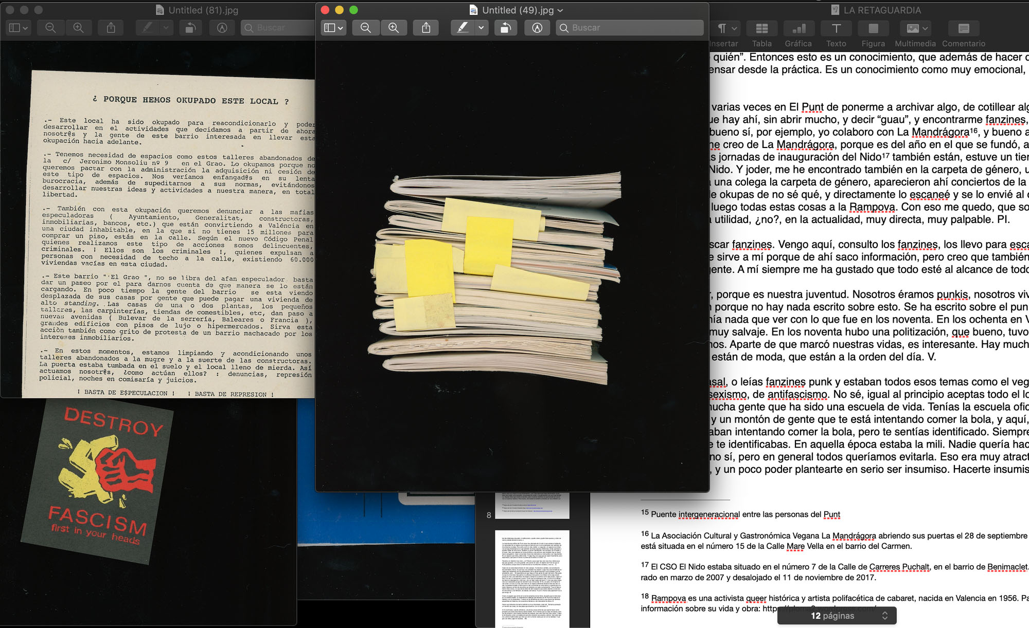Zoom in on Untitled (49).jpg image

point(394,28)
